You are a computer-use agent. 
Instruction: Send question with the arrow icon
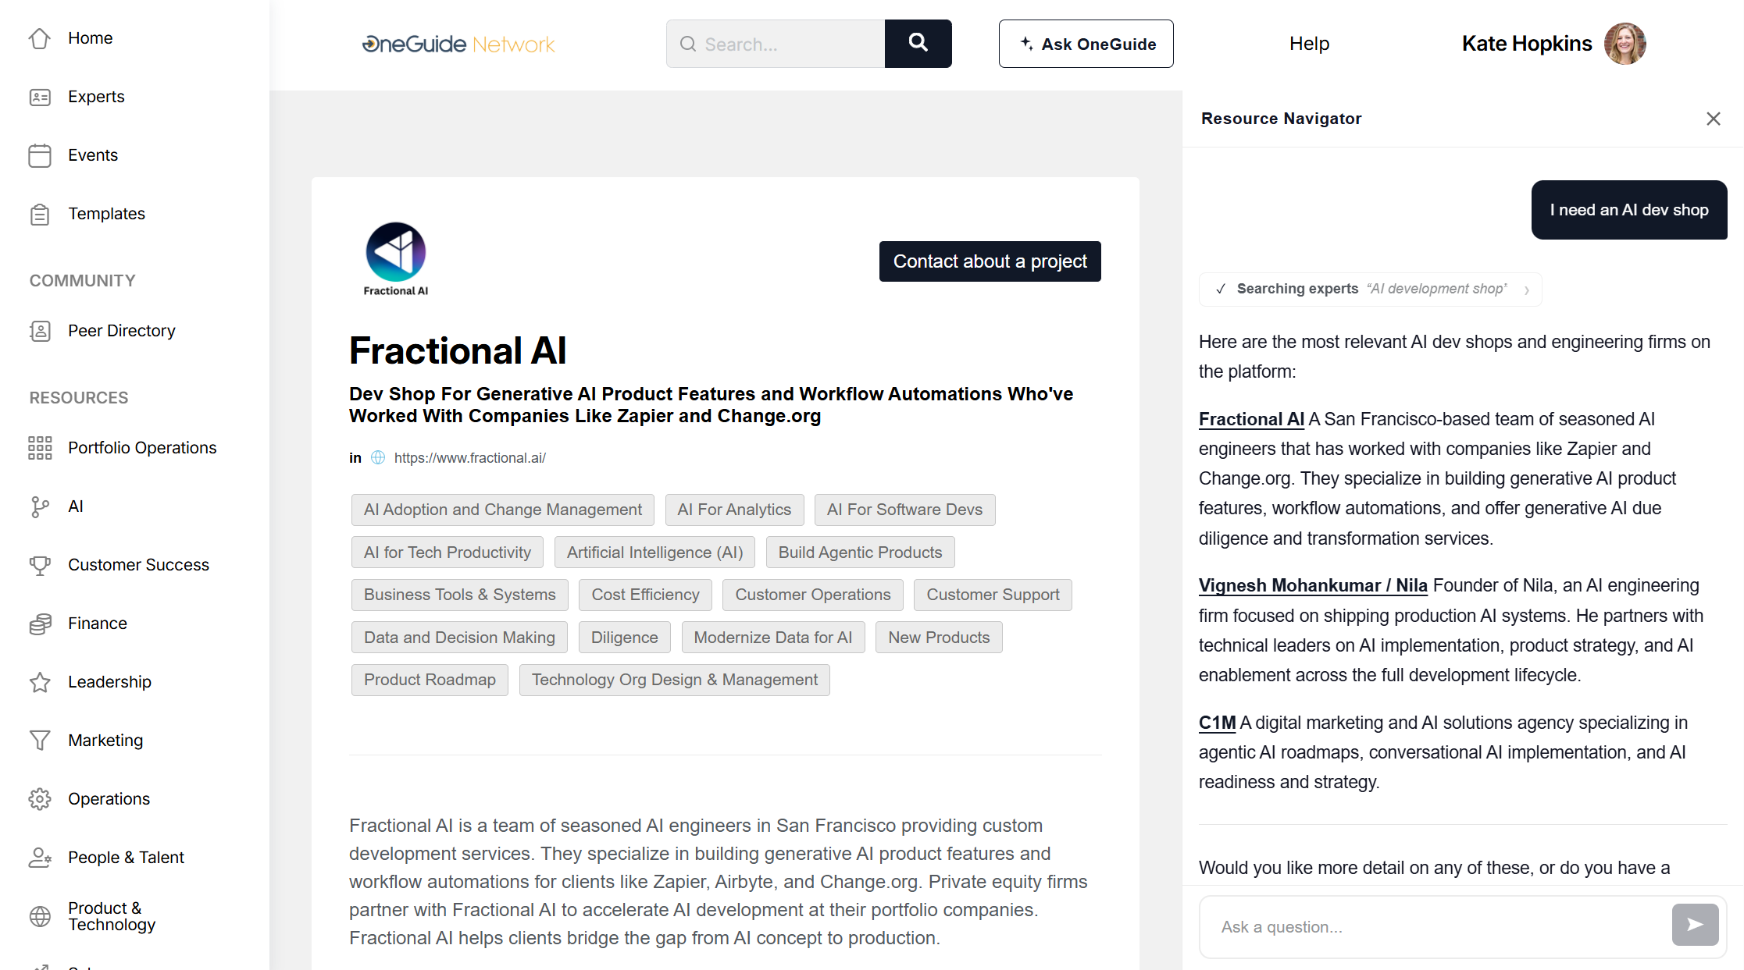[1695, 925]
